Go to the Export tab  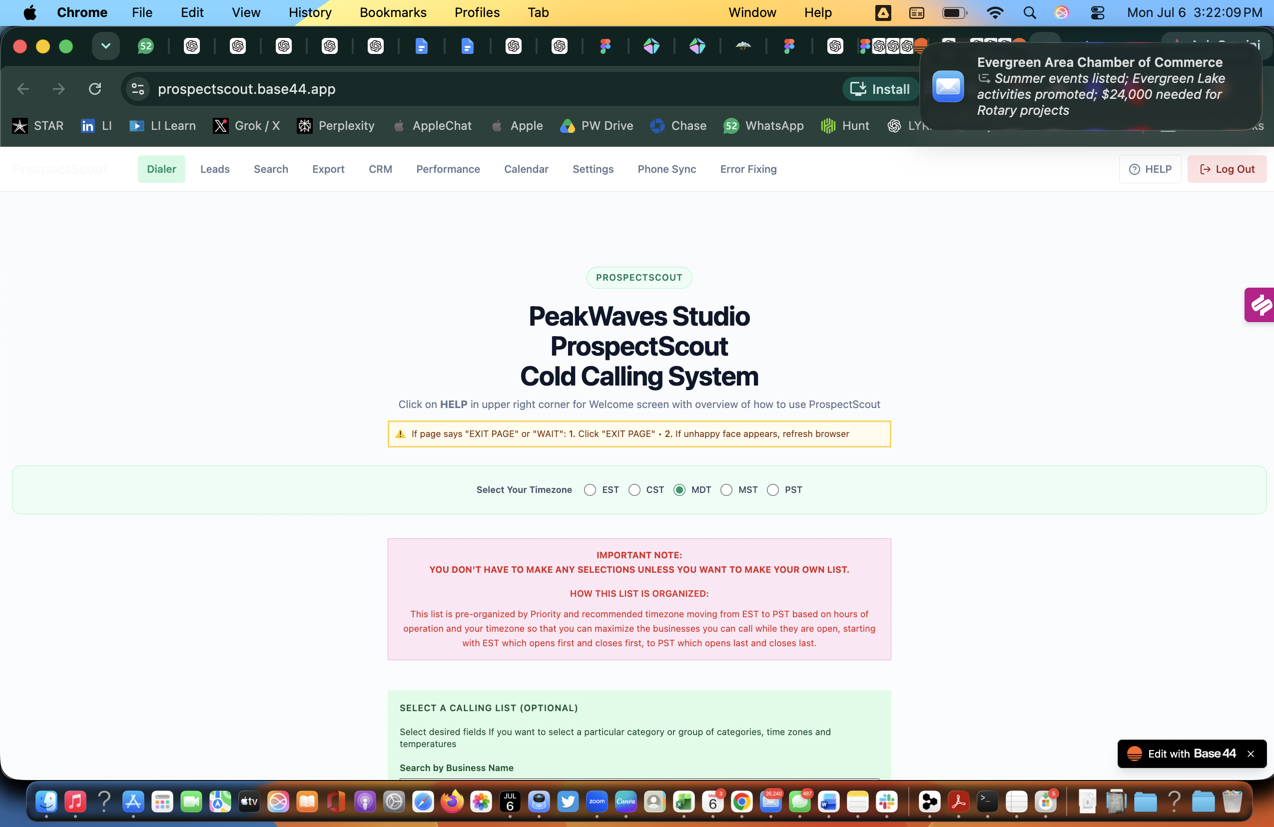pos(328,169)
